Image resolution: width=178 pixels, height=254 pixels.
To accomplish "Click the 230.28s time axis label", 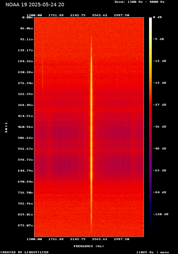I will [x=25, y=72].
